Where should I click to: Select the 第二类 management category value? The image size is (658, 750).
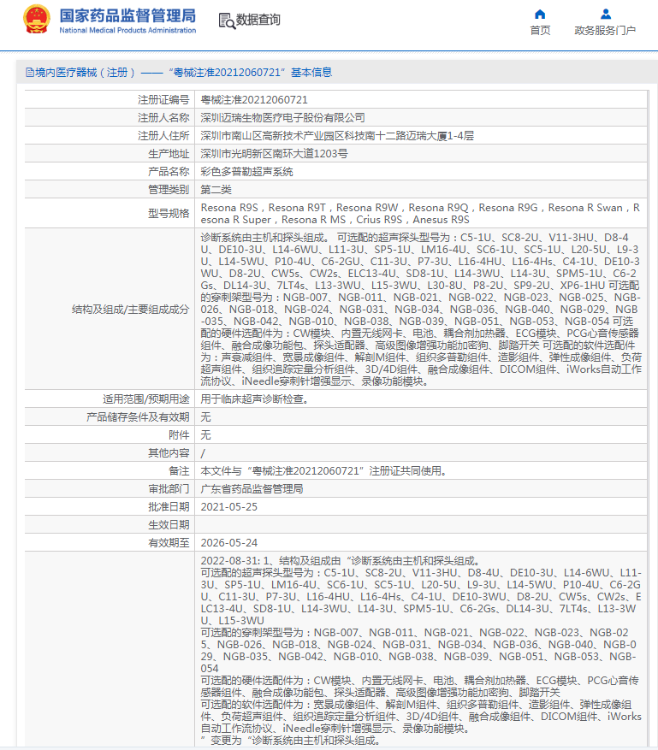pyautogui.click(x=216, y=189)
